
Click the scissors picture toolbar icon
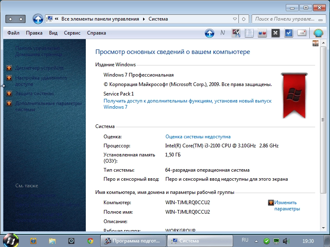[236, 33]
